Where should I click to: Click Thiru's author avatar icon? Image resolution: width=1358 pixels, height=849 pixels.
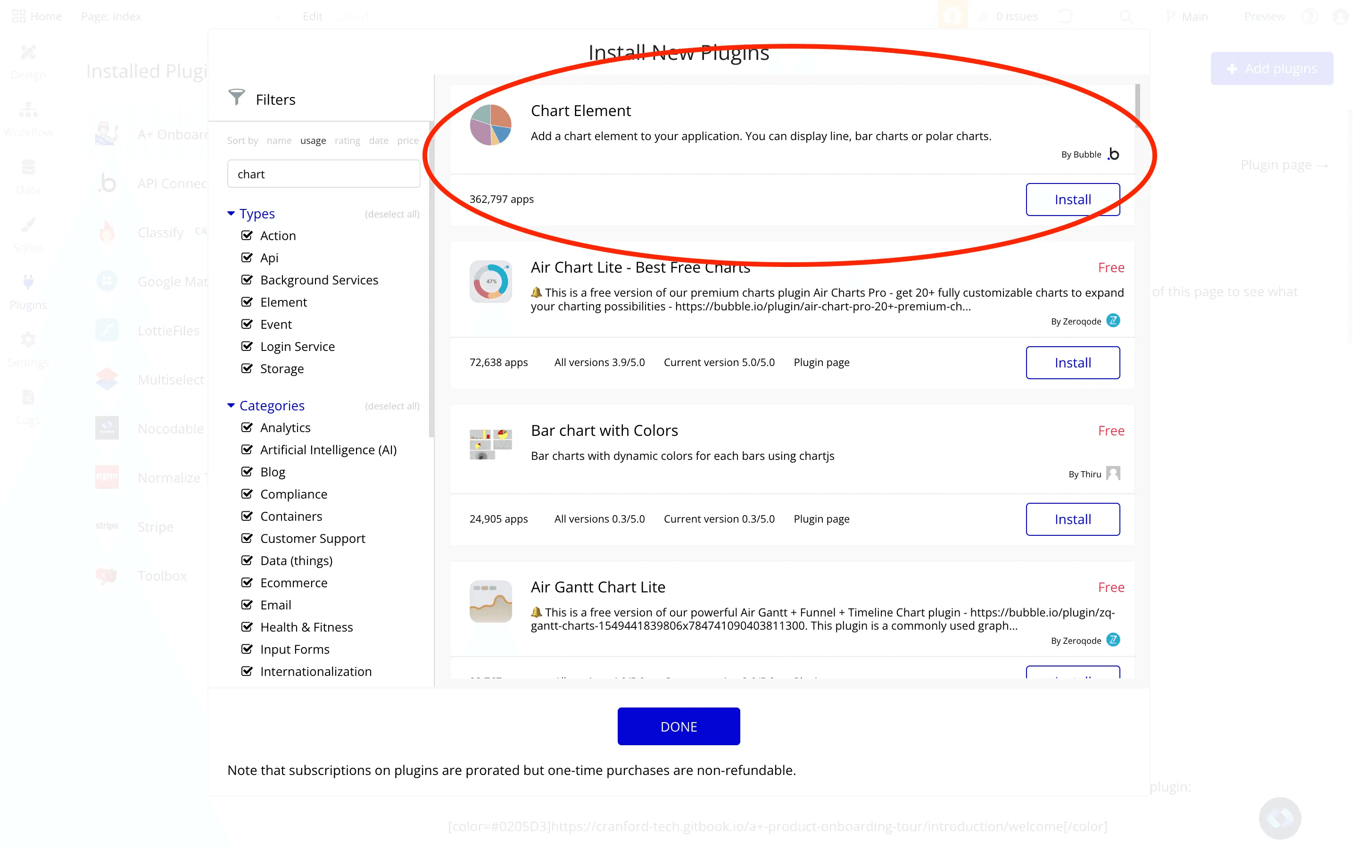1113,474
